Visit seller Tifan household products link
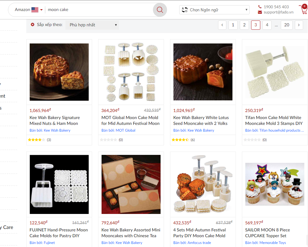The width and height of the screenshot is (308, 247). [274, 130]
